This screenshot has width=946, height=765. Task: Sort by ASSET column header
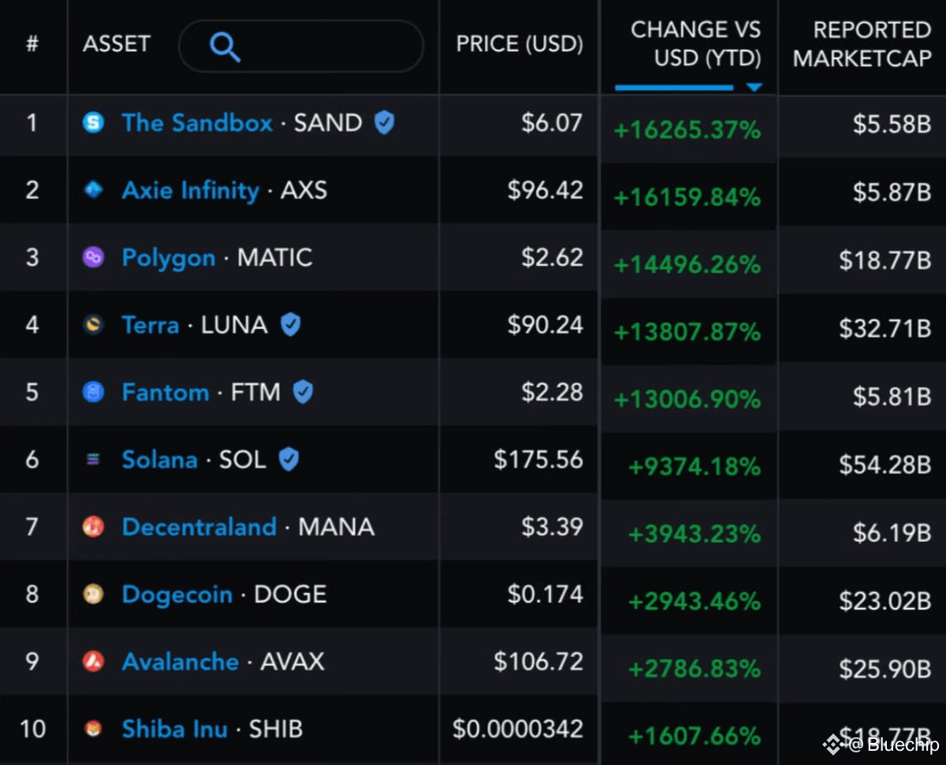pyautogui.click(x=117, y=43)
